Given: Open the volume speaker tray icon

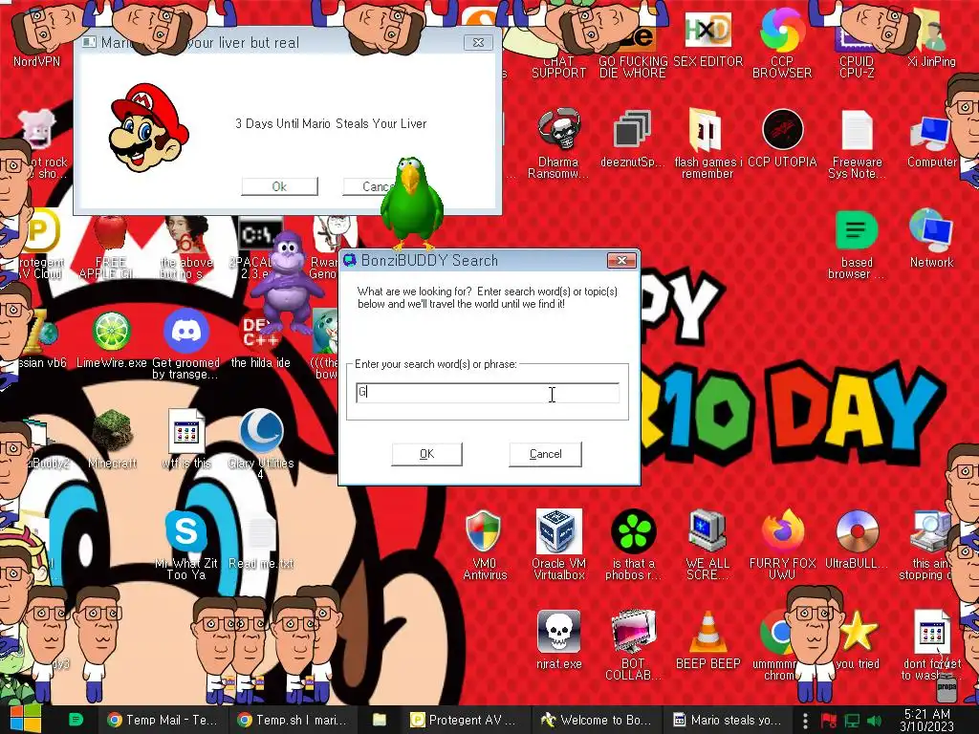Looking at the screenshot, I should pos(875,721).
